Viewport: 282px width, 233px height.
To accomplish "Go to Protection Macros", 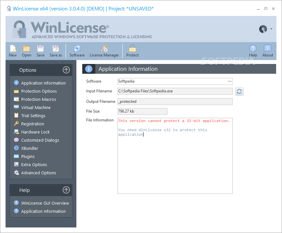I will pos(39,99).
